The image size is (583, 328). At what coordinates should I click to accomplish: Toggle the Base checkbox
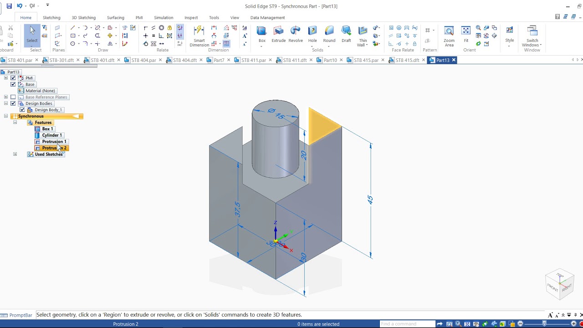(13, 84)
